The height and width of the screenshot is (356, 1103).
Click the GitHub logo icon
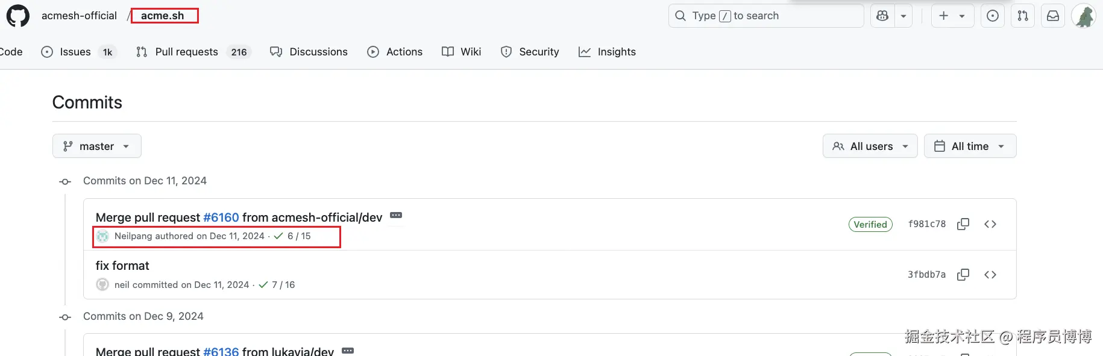point(17,16)
